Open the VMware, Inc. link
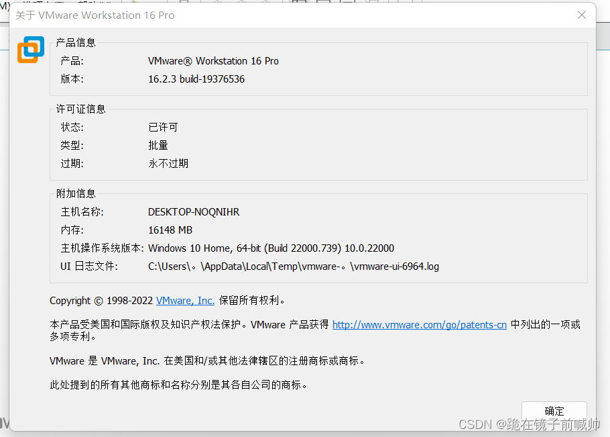 185,301
